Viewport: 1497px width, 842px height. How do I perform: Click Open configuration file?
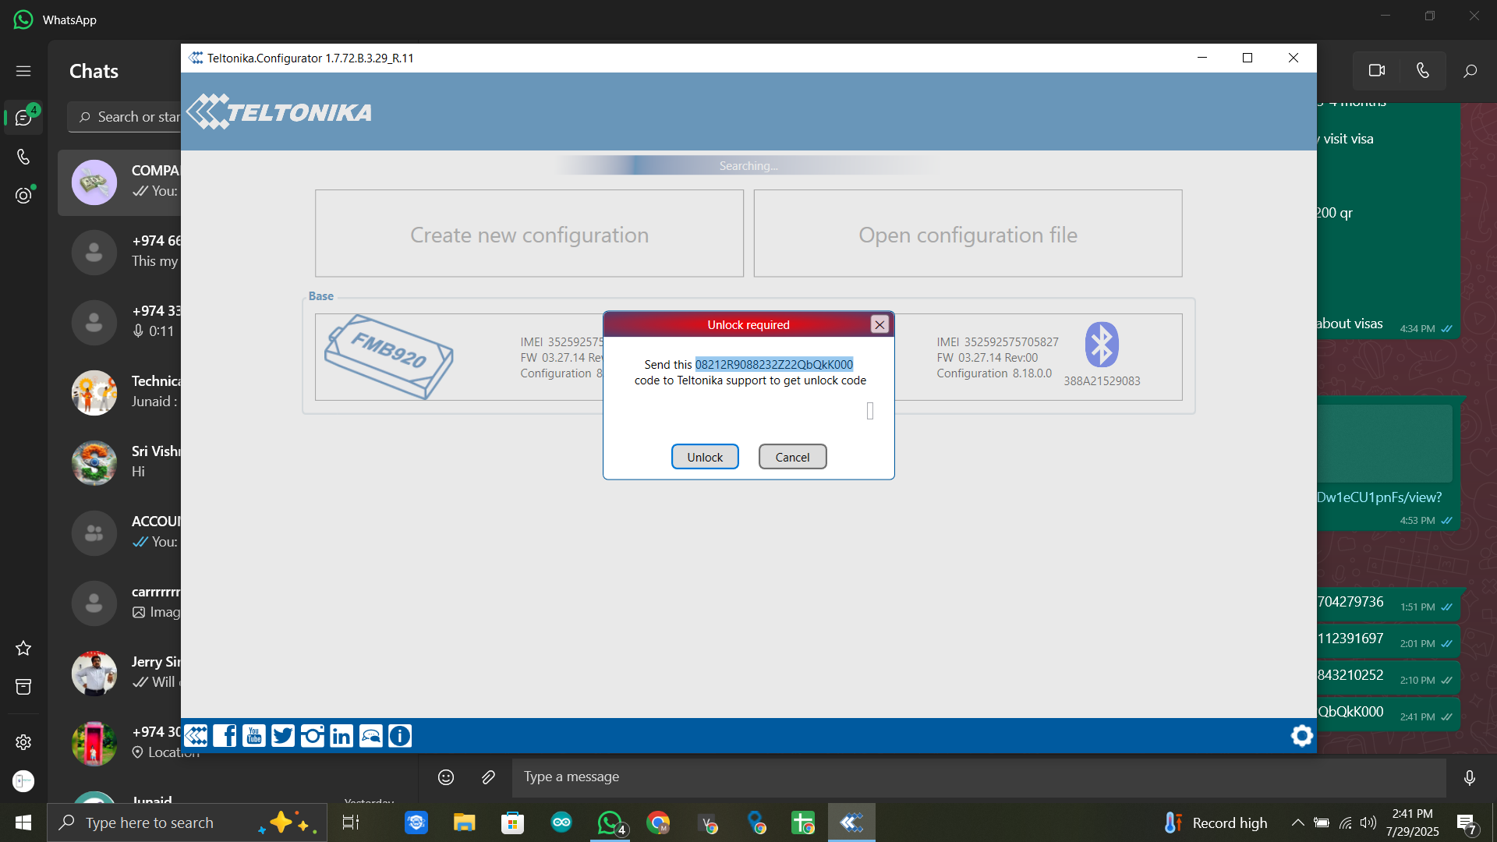tap(968, 234)
